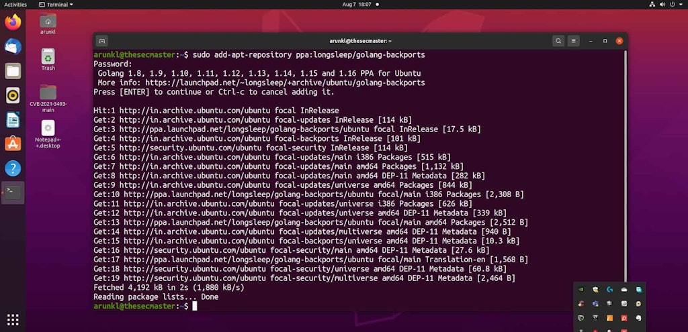Click the new tab button in terminal titlebar
The width and height of the screenshot is (688, 332).
pyautogui.click(x=102, y=41)
